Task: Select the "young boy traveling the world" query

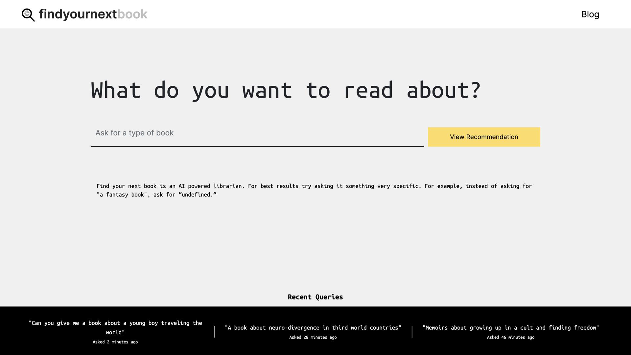Action: coord(115,328)
